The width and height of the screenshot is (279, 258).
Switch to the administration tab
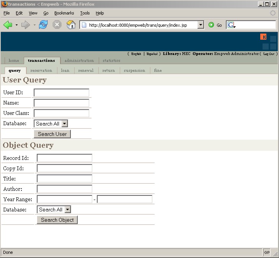point(79,61)
